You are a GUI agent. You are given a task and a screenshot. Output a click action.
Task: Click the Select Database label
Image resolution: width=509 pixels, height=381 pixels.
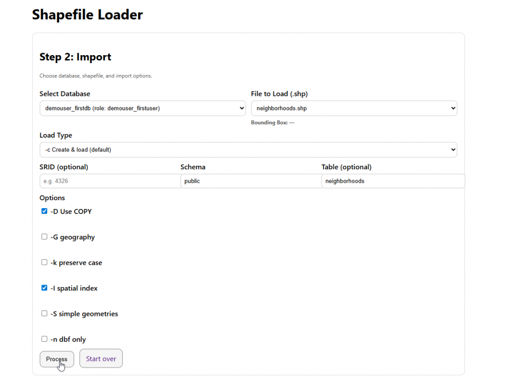[x=65, y=94]
